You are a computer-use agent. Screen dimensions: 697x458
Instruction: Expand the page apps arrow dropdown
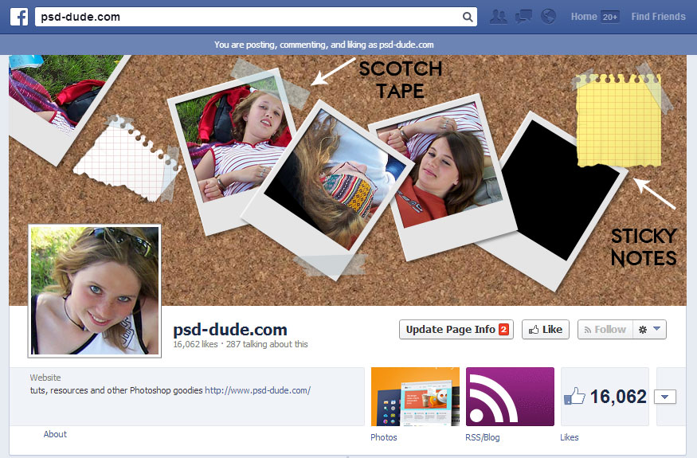click(664, 397)
